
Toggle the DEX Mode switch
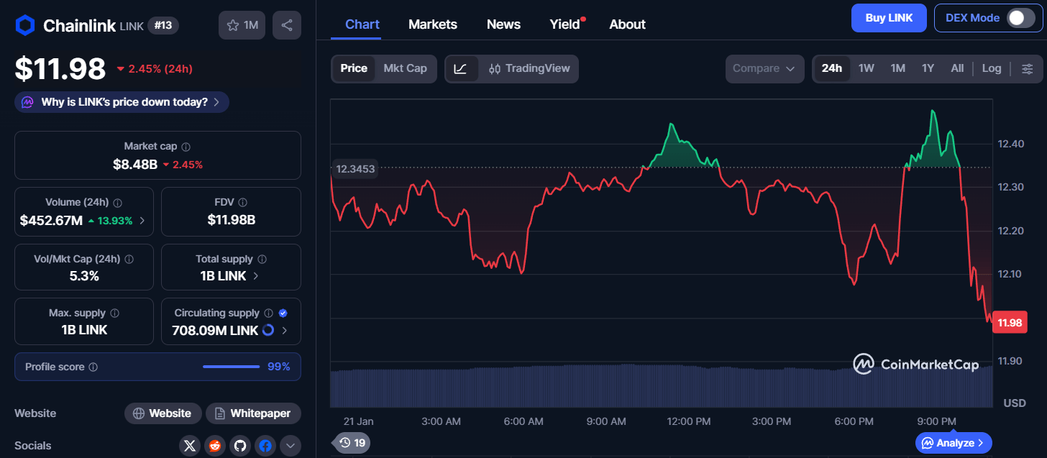[1020, 18]
